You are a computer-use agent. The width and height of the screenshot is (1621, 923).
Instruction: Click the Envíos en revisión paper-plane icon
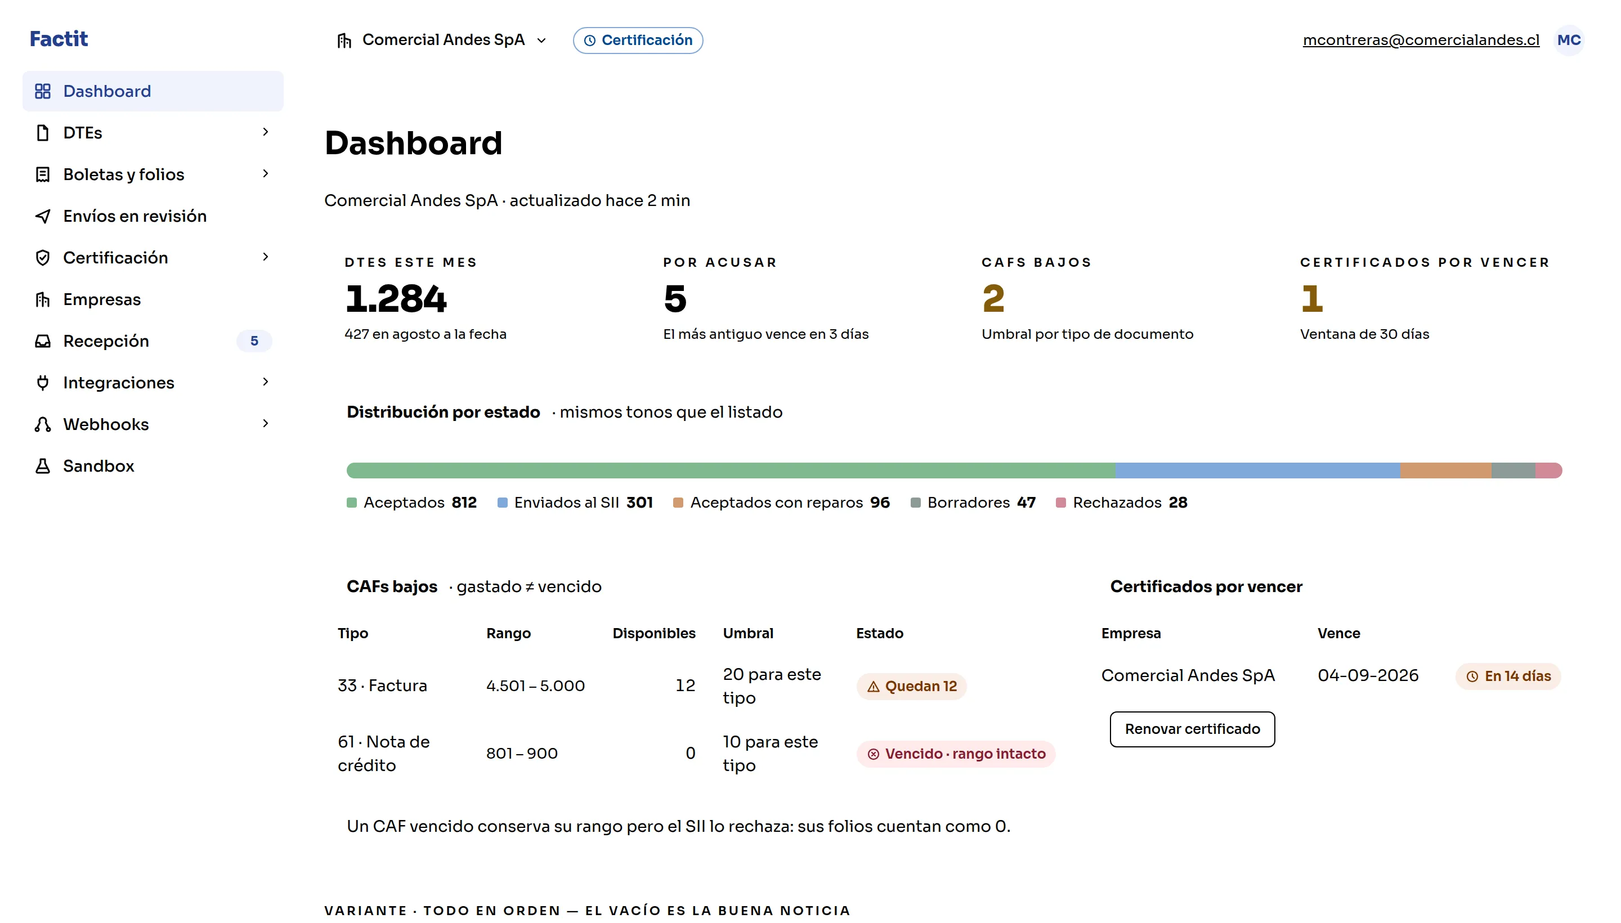(42, 216)
